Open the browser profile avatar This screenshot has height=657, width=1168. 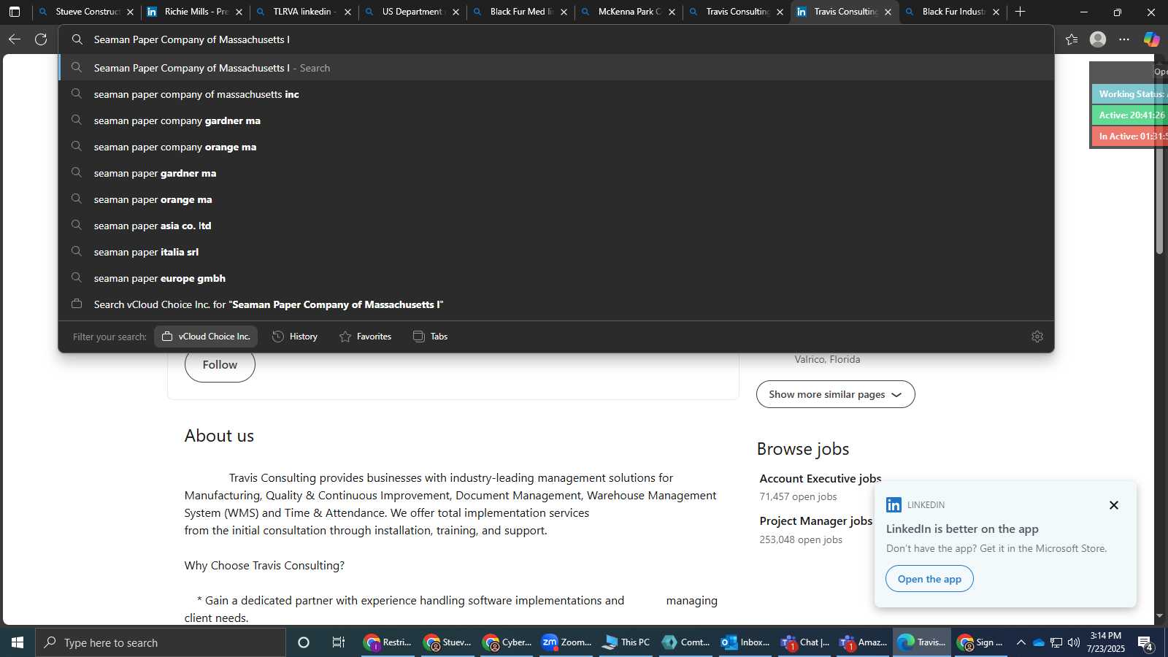click(1098, 39)
